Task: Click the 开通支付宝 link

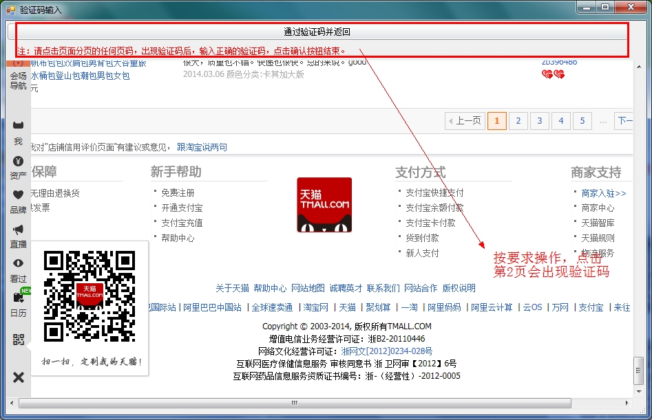Action: pyautogui.click(x=182, y=208)
